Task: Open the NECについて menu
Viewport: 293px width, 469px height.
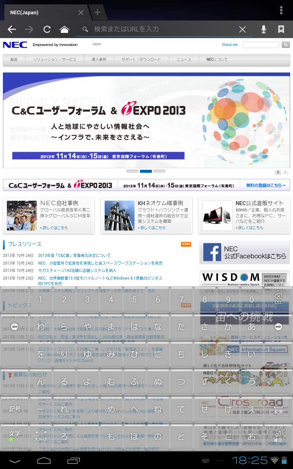Action: pos(217,59)
